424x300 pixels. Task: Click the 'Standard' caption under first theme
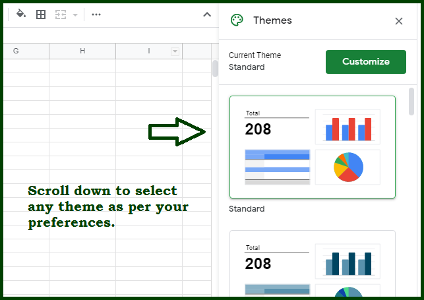coord(247,208)
